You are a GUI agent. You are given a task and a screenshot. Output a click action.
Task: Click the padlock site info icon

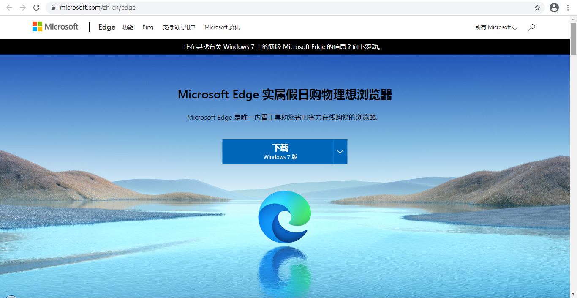click(x=53, y=8)
